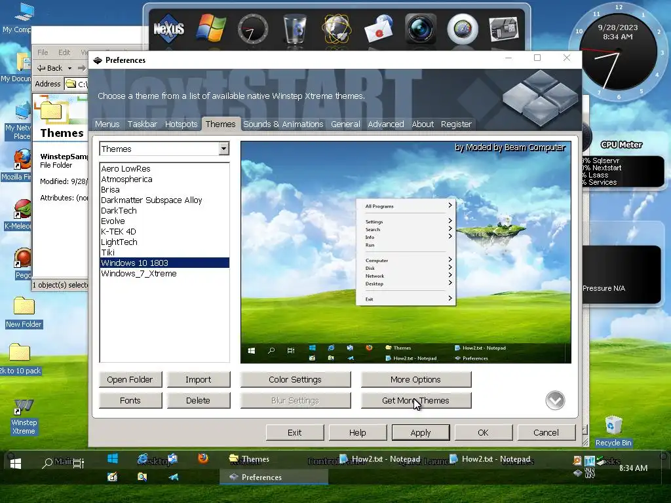This screenshot has height=503, width=671.
Task: Click the Fonts button
Action: [x=130, y=400]
